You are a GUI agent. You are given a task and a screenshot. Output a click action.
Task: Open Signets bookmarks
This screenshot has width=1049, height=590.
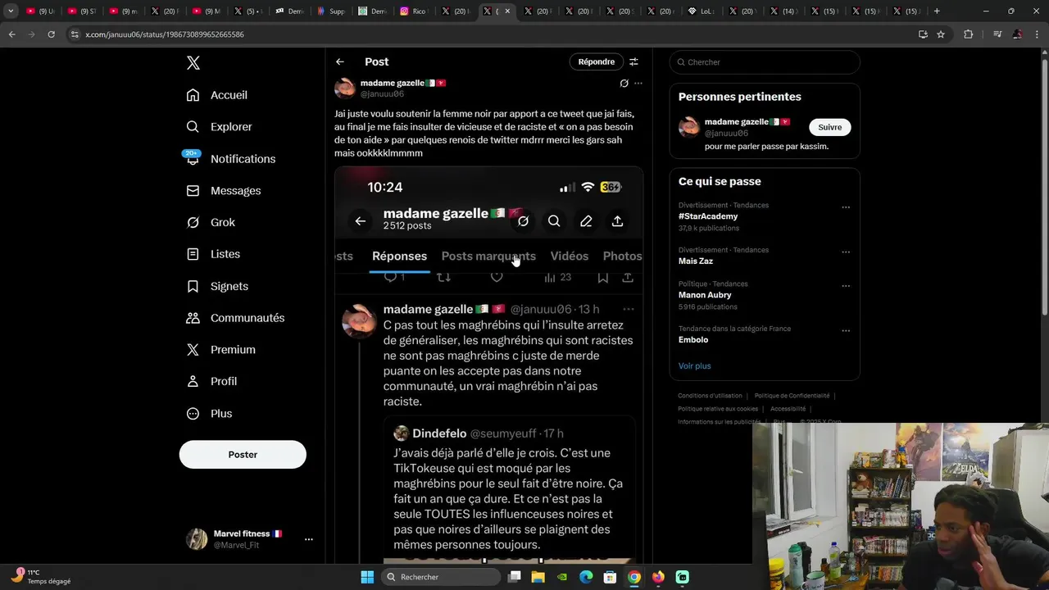217,286
